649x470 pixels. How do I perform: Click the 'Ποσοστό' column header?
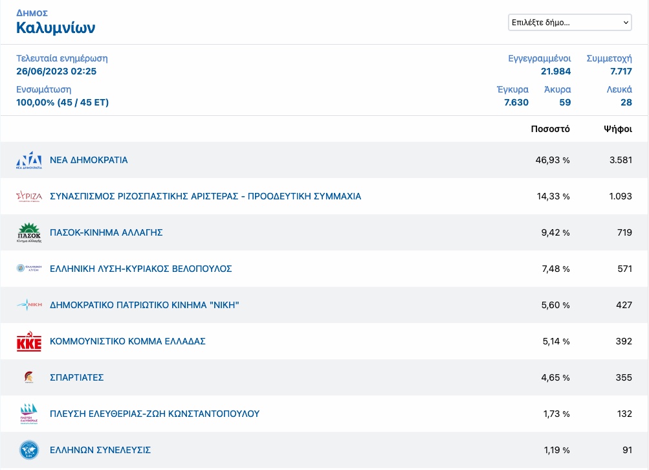coord(551,129)
